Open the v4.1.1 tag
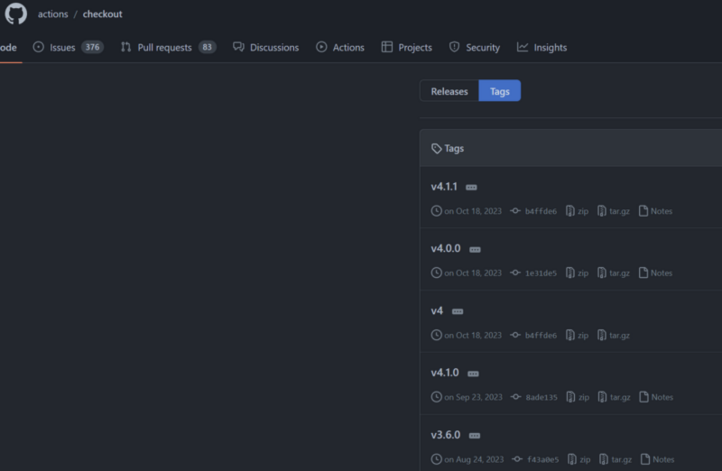722x471 pixels. coord(444,187)
